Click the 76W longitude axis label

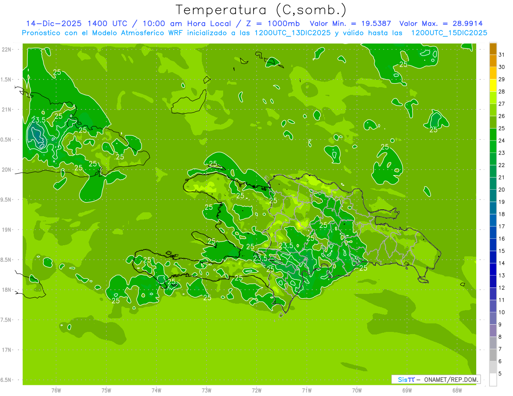tap(56, 390)
